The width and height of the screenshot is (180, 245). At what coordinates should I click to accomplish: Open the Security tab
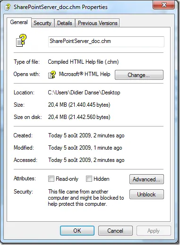click(x=43, y=23)
